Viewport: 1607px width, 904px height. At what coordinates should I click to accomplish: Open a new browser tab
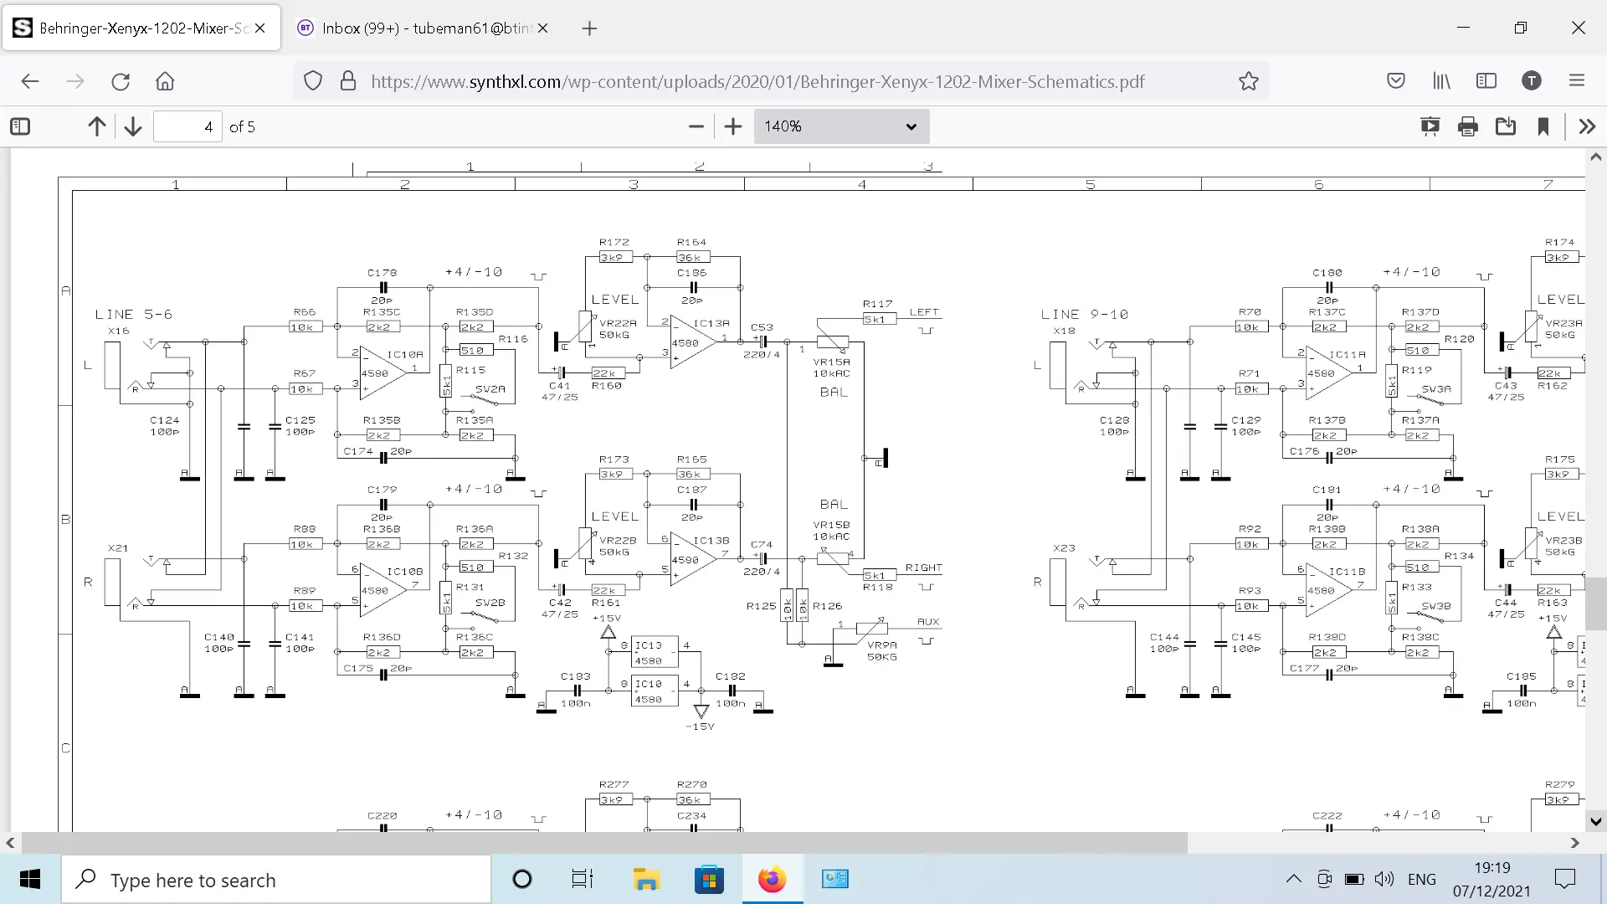click(x=589, y=28)
